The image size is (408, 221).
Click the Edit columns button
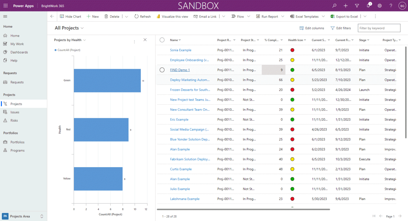pyautogui.click(x=311, y=28)
